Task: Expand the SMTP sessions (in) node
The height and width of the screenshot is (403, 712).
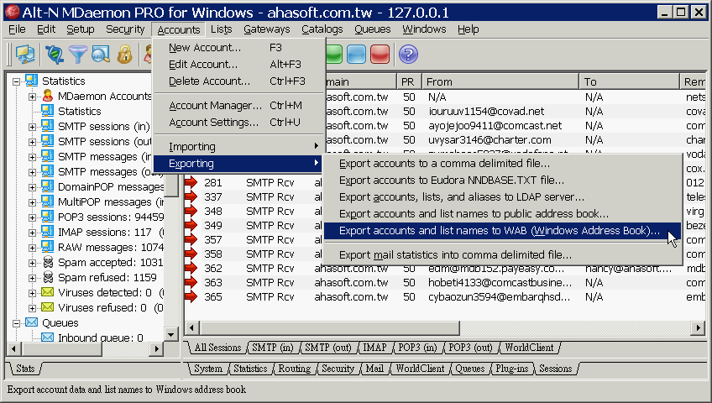Action: point(32,127)
